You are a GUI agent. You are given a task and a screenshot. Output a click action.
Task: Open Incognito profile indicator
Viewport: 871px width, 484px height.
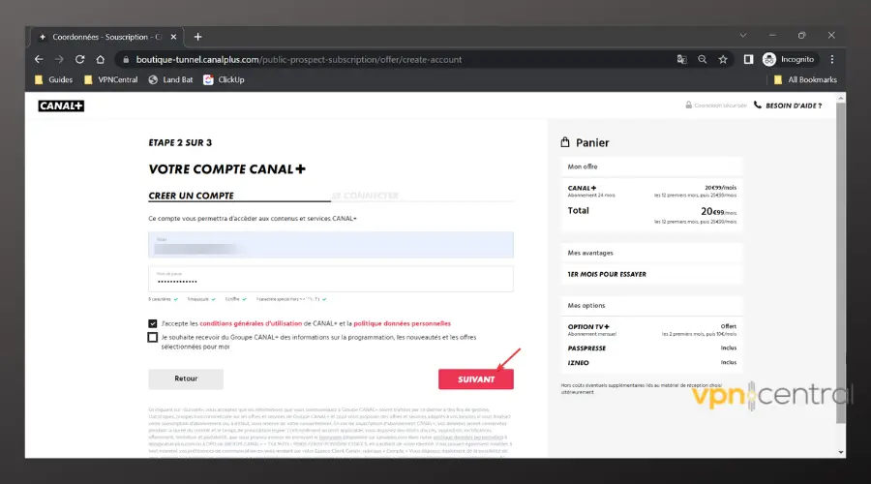(789, 59)
